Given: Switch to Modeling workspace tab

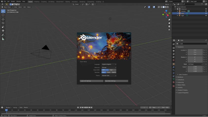Looking at the screenshot, I should point(37,2).
